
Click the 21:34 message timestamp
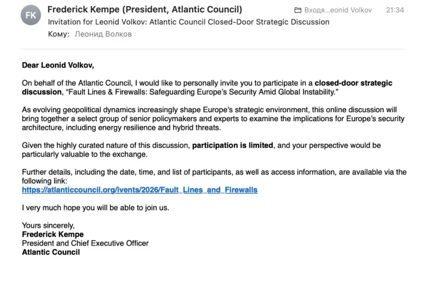pos(395,10)
